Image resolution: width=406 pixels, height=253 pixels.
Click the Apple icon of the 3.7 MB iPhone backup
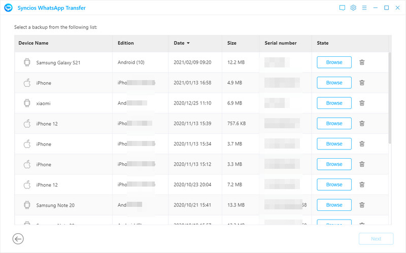coord(27,143)
